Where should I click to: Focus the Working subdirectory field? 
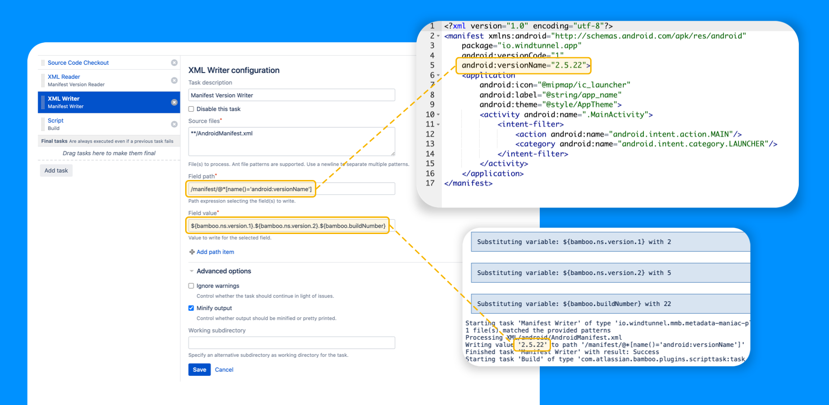tap(292, 343)
